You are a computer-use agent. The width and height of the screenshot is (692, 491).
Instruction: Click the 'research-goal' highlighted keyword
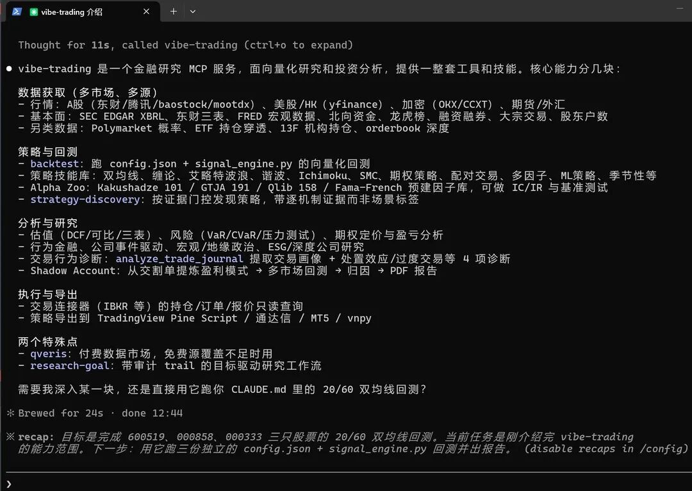click(69, 365)
